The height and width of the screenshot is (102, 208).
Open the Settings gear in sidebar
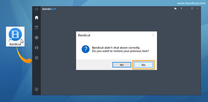(x=36, y=58)
